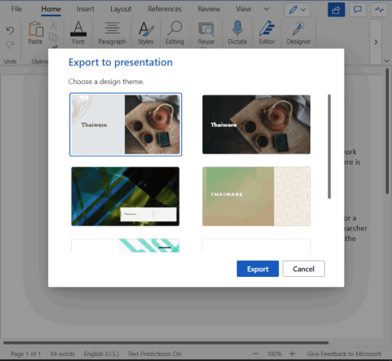The image size is (392, 361).
Task: Click zoom out minus button
Action: click(256, 353)
